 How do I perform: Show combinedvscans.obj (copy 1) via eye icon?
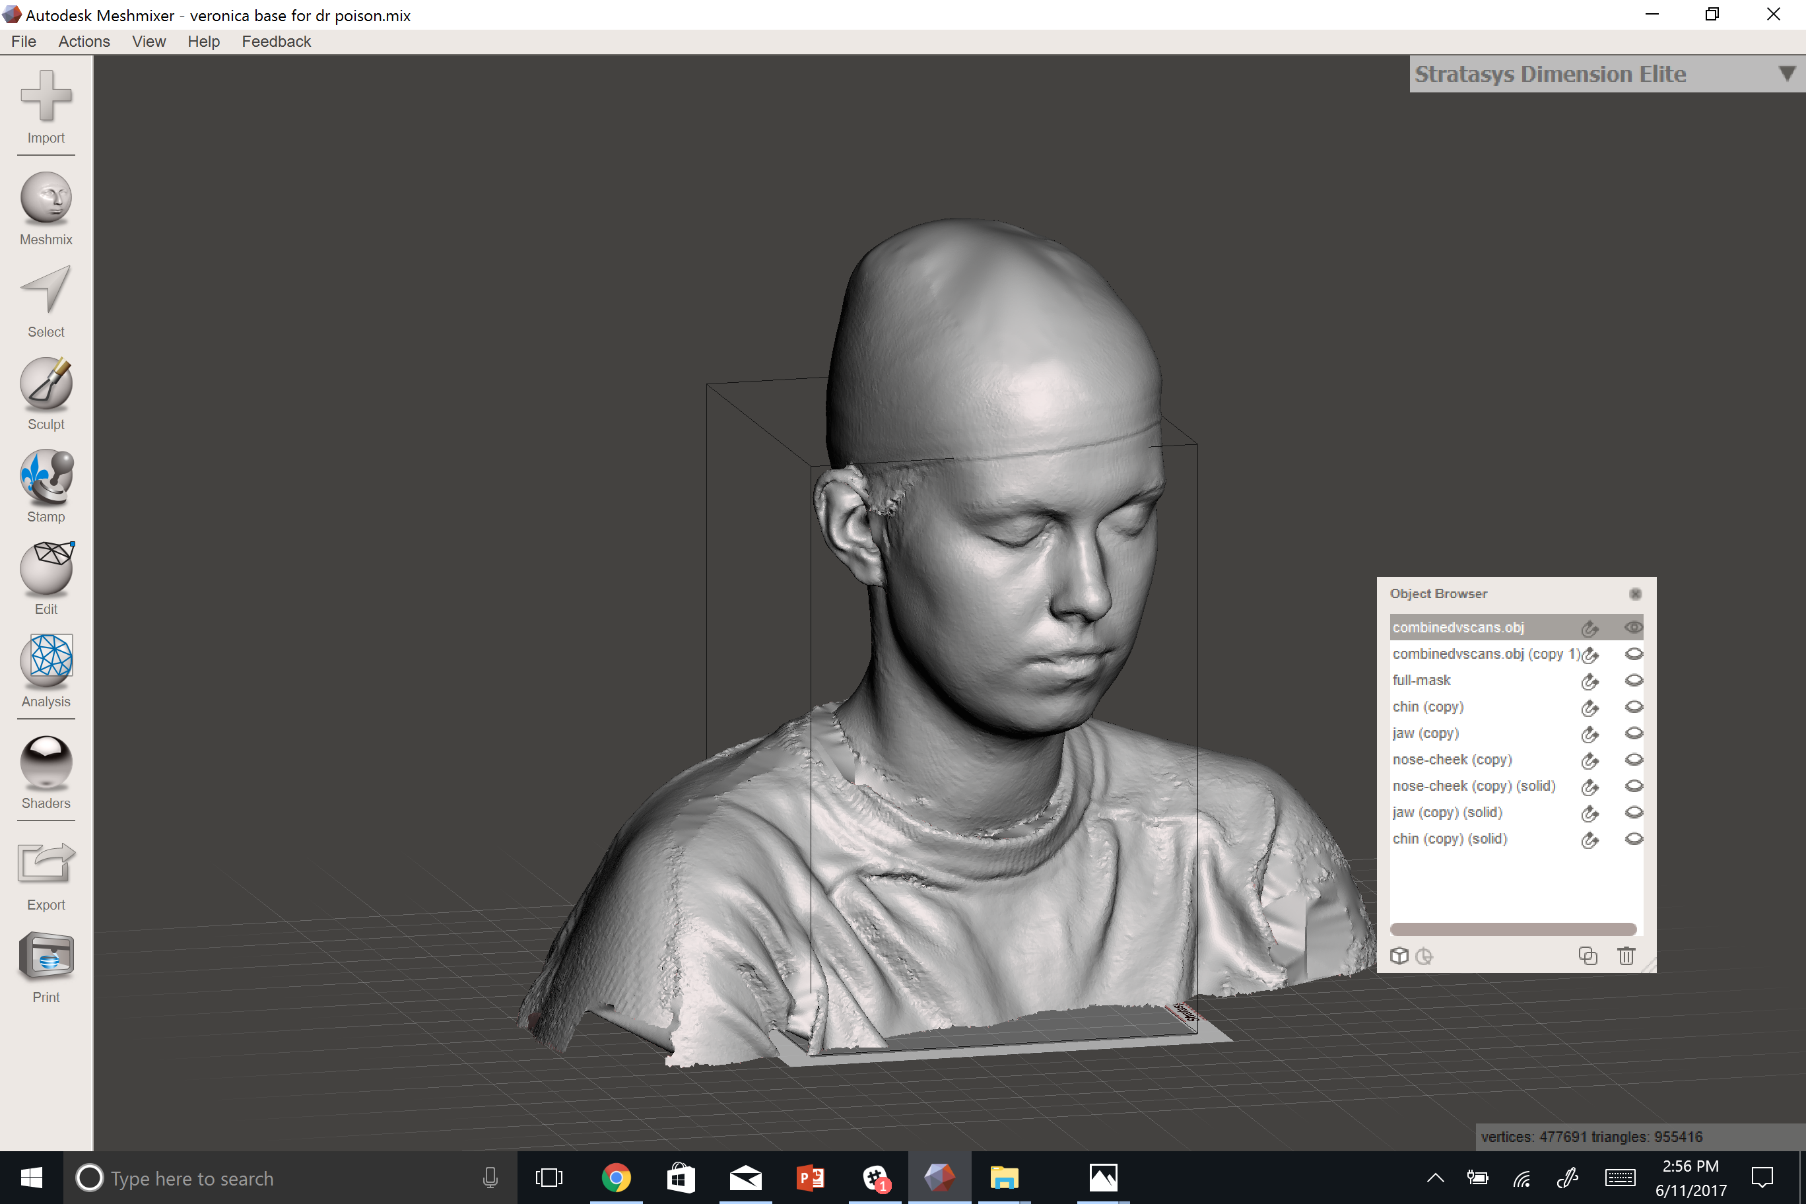point(1634,653)
